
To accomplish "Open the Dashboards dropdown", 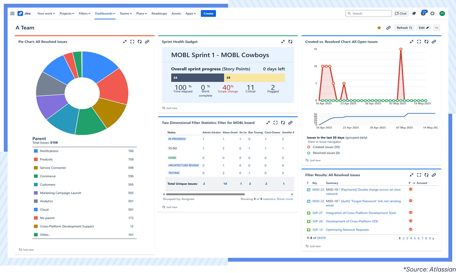I will click(105, 13).
